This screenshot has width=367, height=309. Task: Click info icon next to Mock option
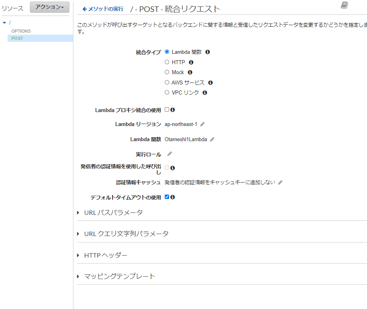point(190,72)
